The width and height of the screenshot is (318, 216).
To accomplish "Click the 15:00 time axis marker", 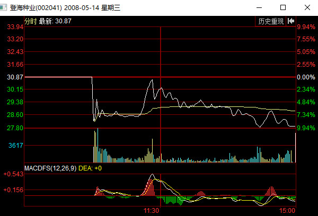I will point(287,211).
